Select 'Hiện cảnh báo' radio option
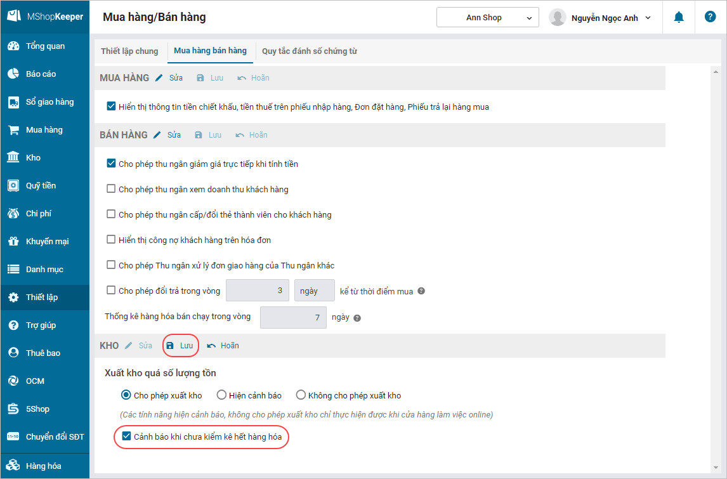The width and height of the screenshot is (727, 479). pos(221,395)
